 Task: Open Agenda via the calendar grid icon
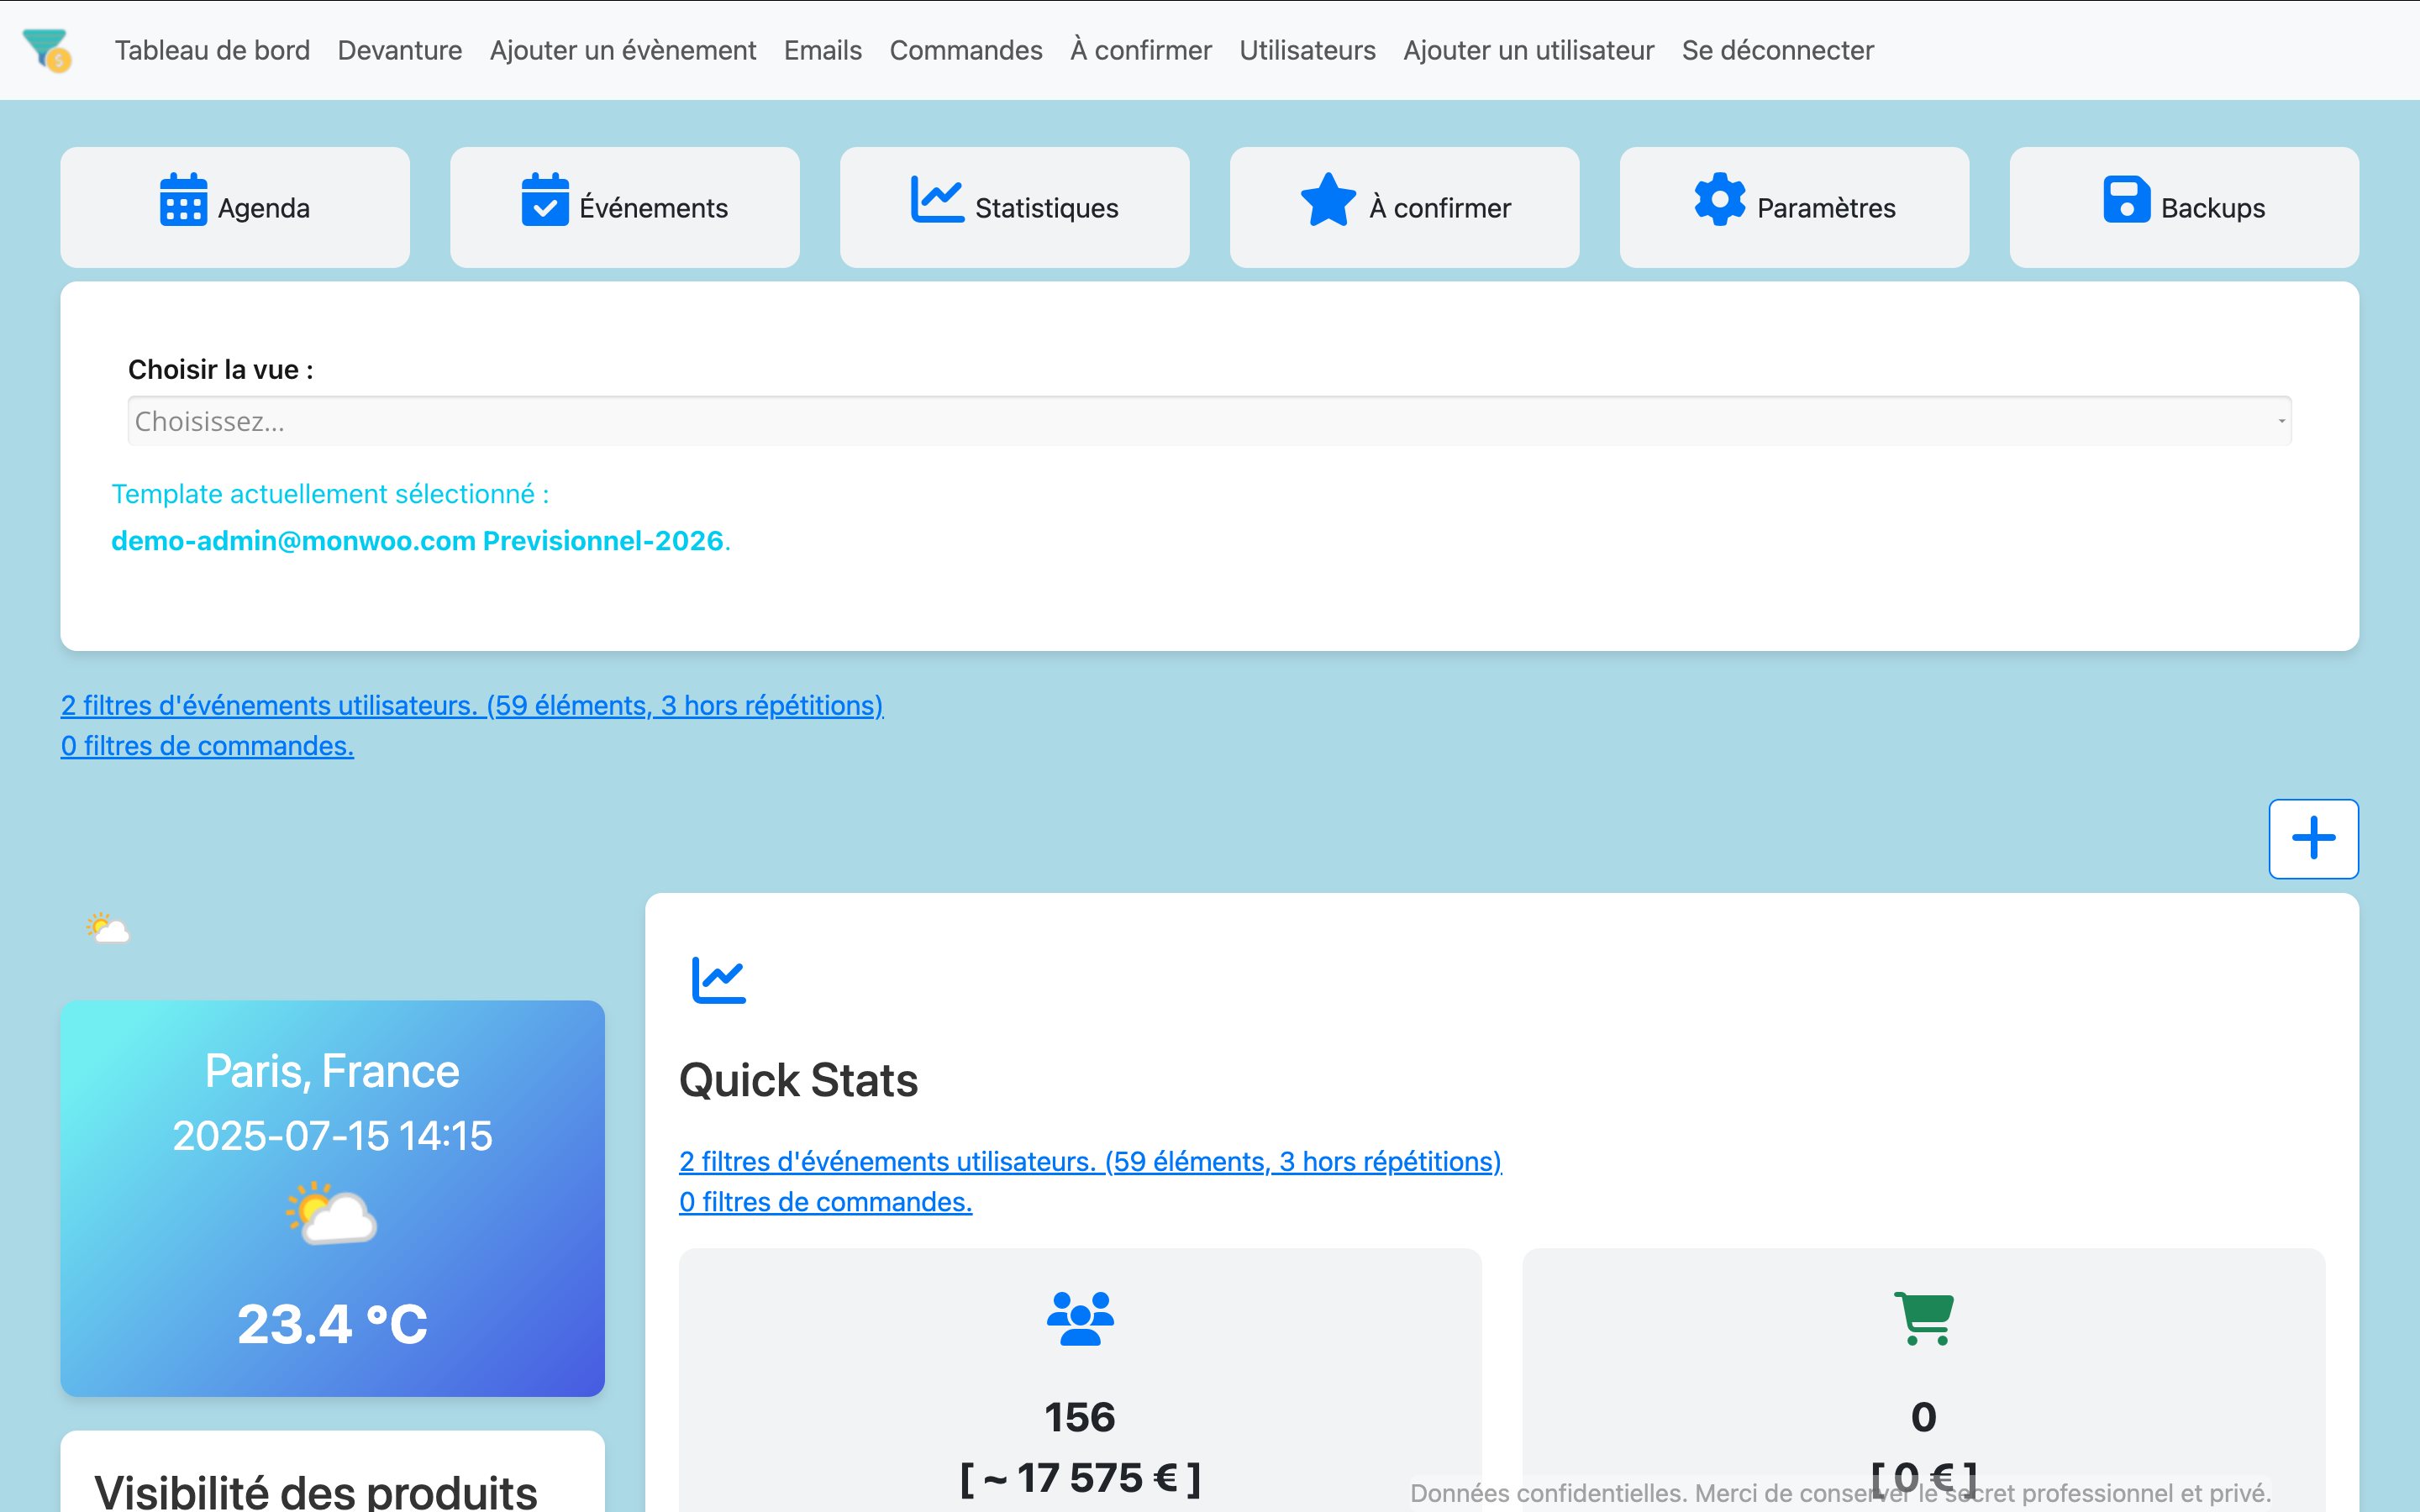[183, 200]
